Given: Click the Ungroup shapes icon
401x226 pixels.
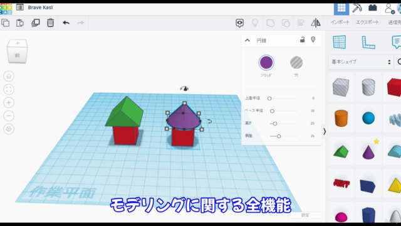Looking at the screenshot, I should (x=286, y=23).
